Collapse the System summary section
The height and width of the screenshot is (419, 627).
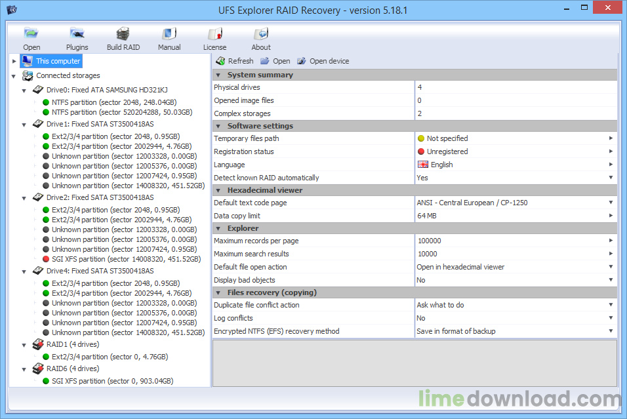pyautogui.click(x=218, y=75)
